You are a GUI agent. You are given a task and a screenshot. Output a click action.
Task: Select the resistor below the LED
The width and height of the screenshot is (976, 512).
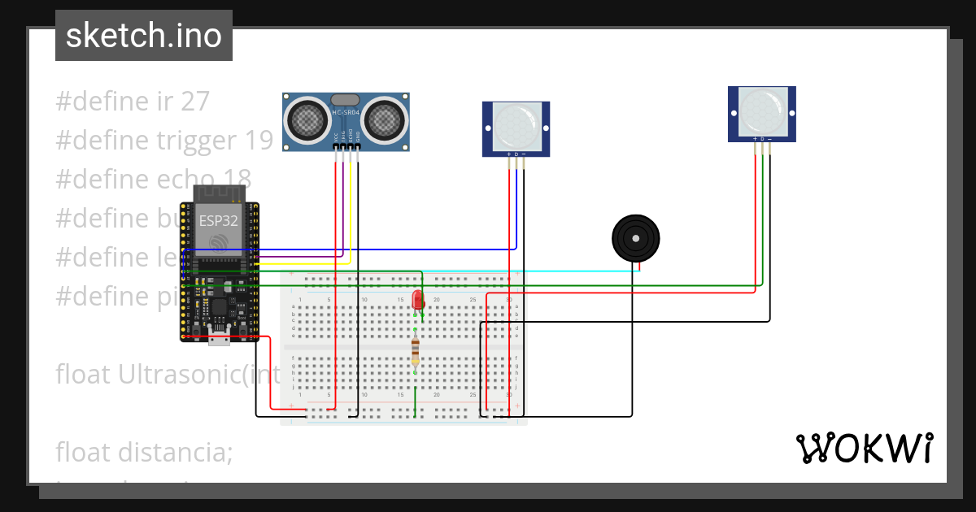pyautogui.click(x=416, y=352)
